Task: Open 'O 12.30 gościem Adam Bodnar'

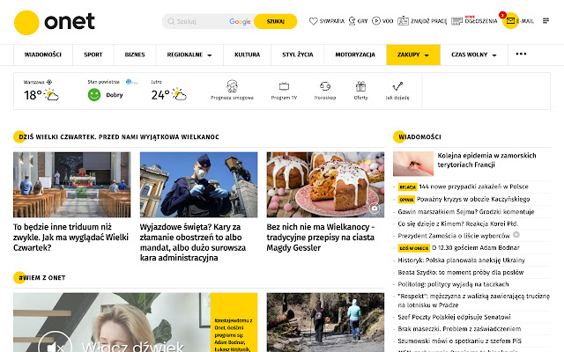Action: (x=476, y=247)
